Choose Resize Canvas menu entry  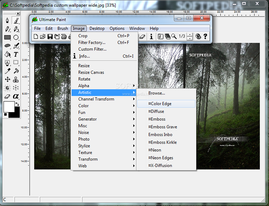(x=104, y=72)
